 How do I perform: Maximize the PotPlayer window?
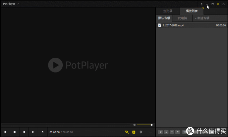pos(213,4)
